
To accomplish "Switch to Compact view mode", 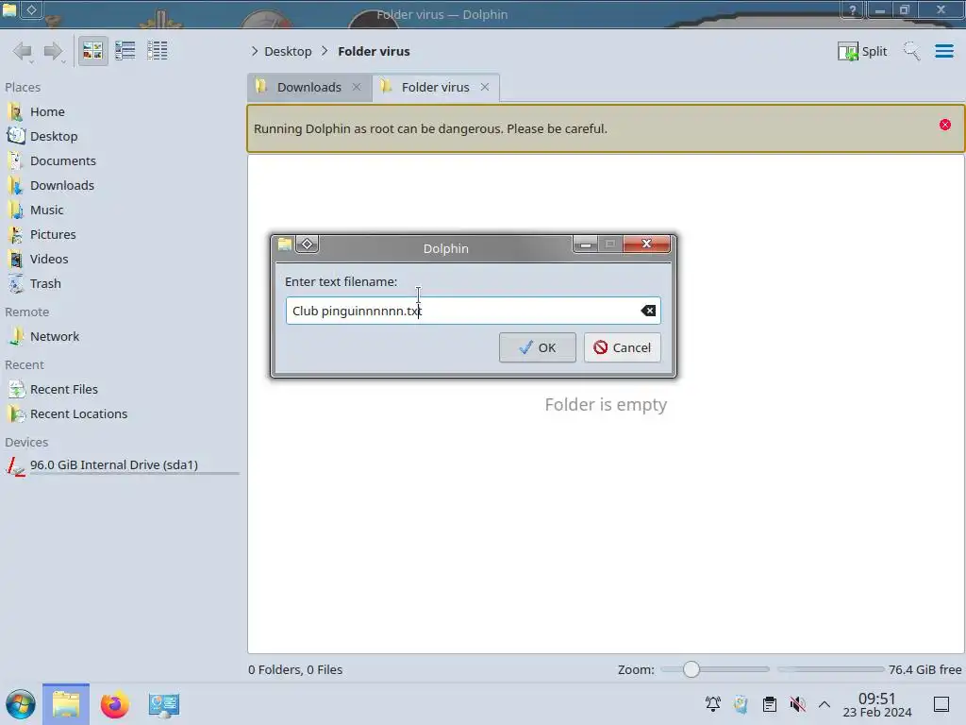I will pyautogui.click(x=125, y=51).
